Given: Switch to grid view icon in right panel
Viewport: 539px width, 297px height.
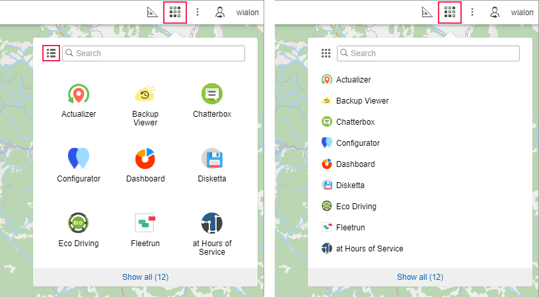Looking at the screenshot, I should tap(326, 53).
